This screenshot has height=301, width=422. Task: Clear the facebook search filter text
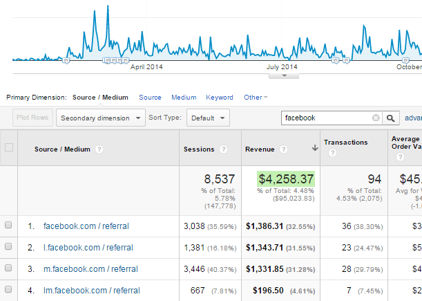click(376, 118)
